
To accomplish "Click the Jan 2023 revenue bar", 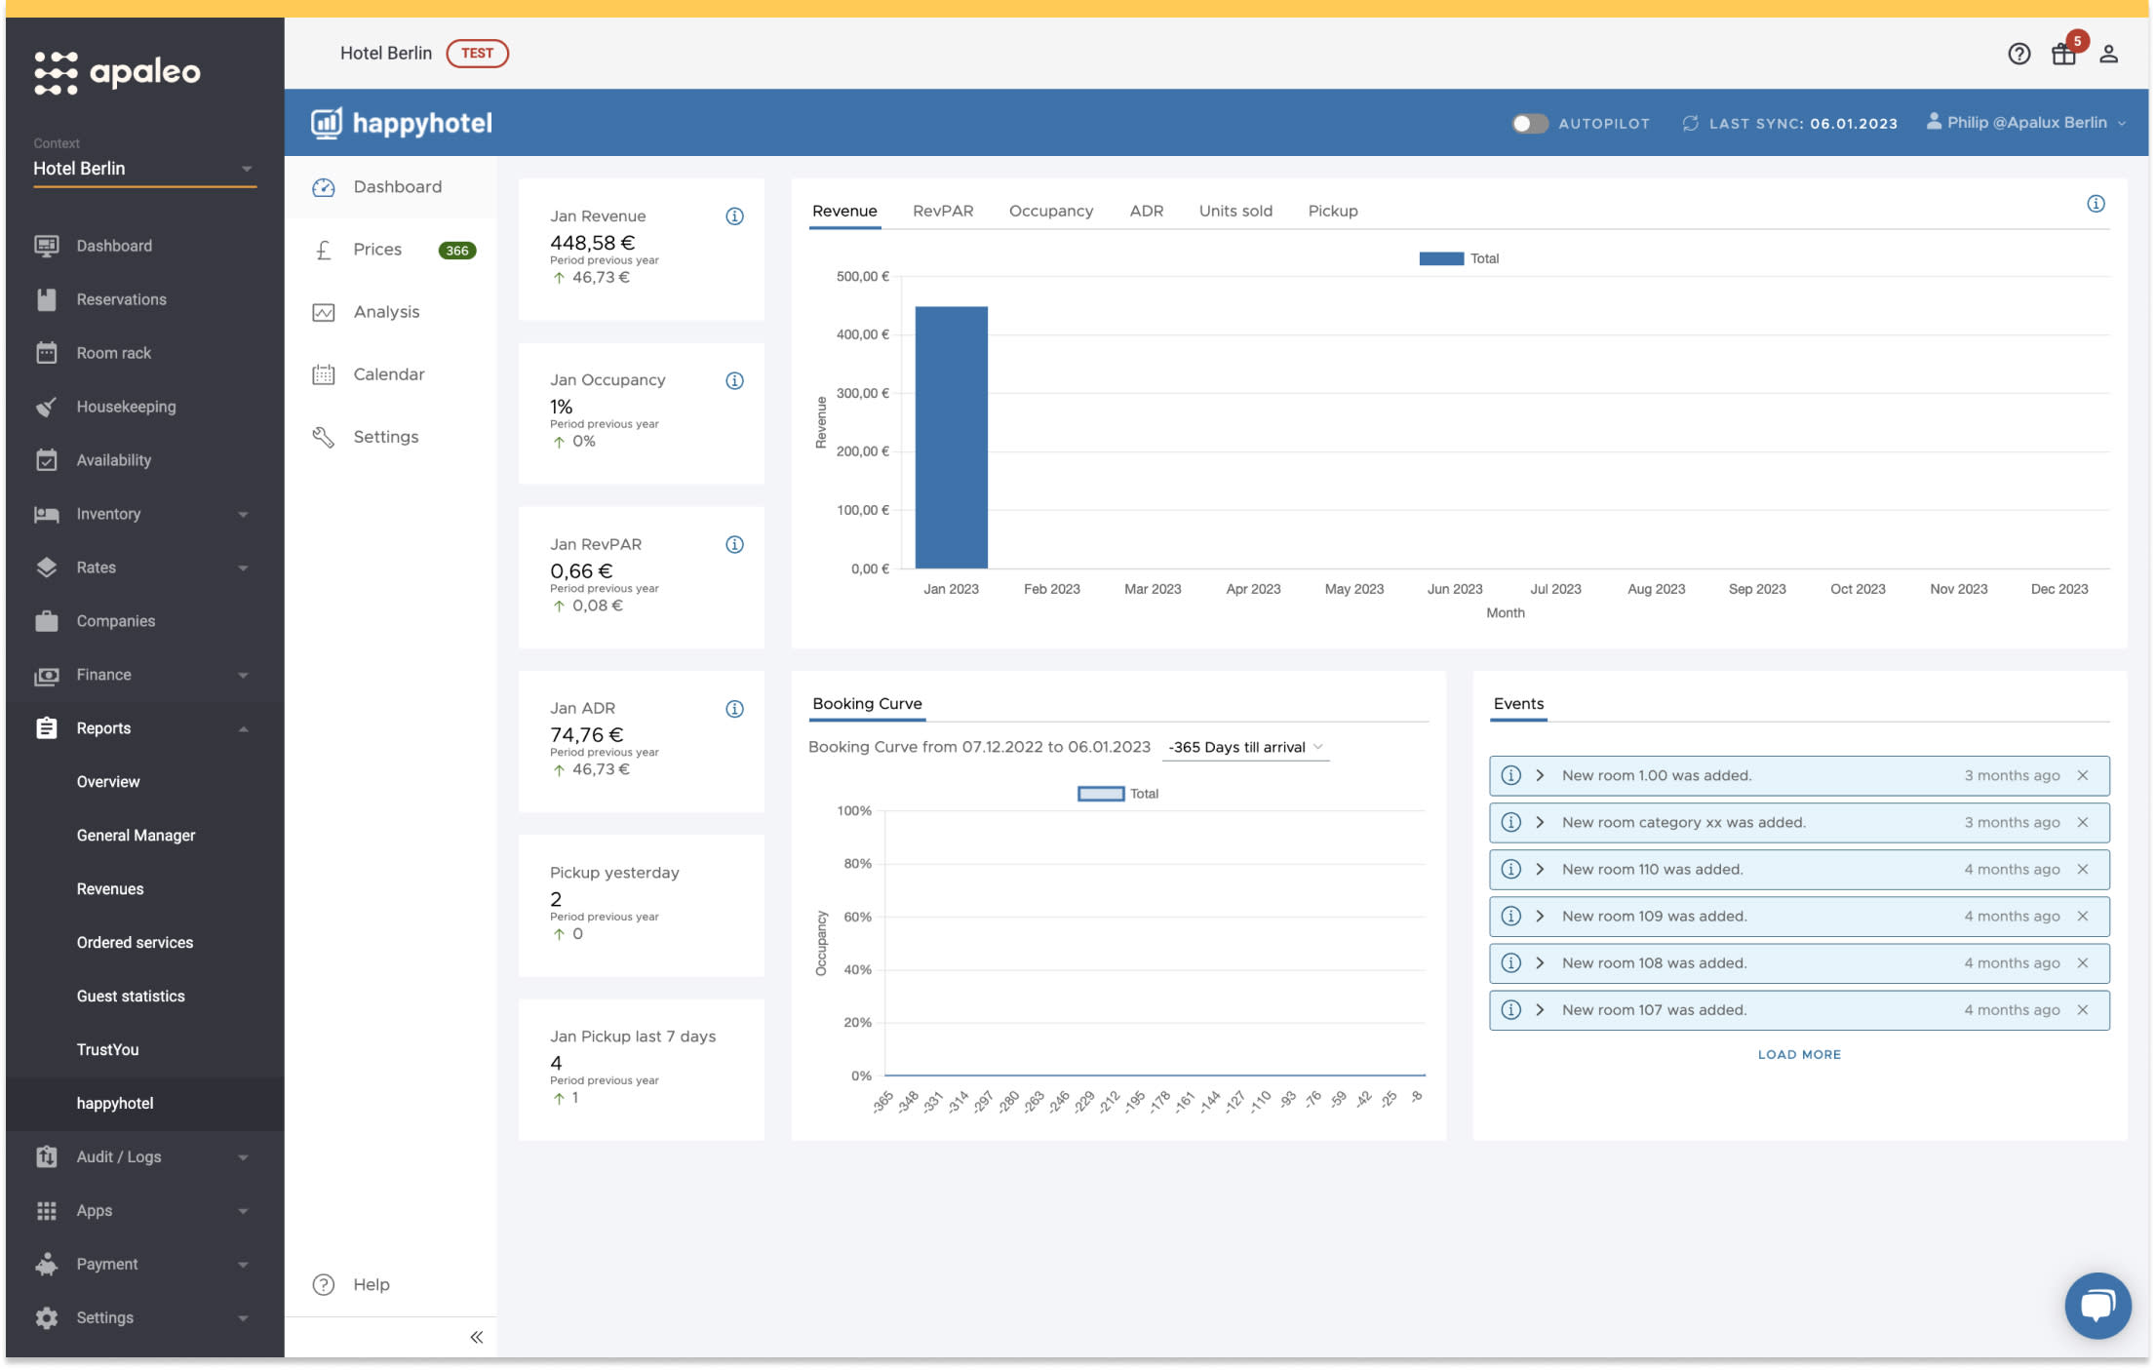I will (x=951, y=437).
